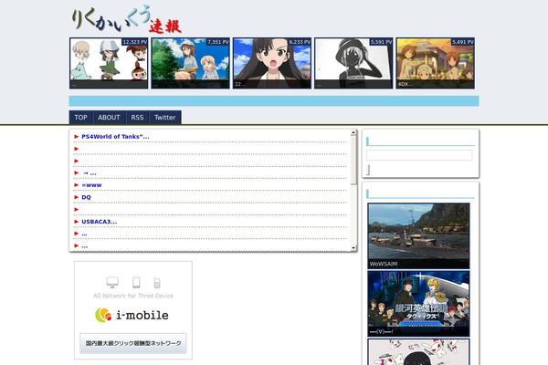
Task: Click the AD Network for Three Device text
Action: click(x=133, y=296)
